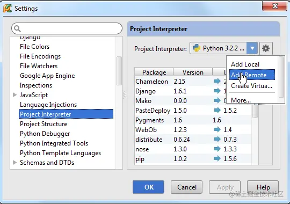Select the PasteDeploy package row
Screen dimensions: 290x204
tap(193, 111)
